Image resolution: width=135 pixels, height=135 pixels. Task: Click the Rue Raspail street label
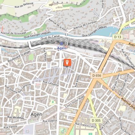point(45,55)
